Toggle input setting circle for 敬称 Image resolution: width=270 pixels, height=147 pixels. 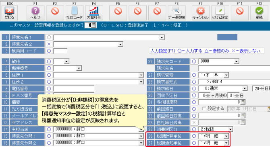(49, 61)
